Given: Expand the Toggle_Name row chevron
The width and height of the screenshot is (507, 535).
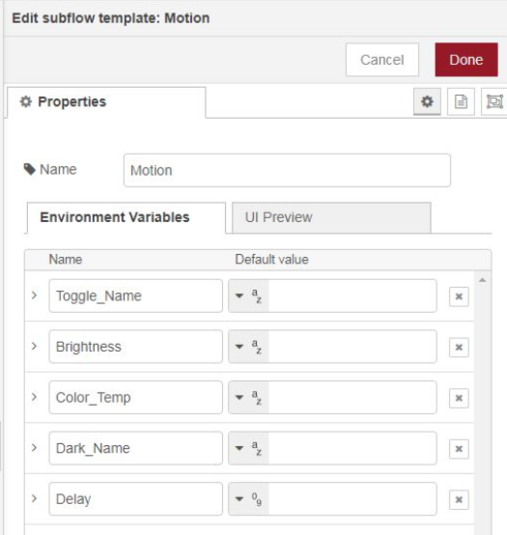Looking at the screenshot, I should click(34, 296).
